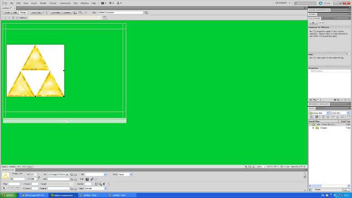Switch to the AP Elements tab
Image resolution: width=352 pixels, height=198 pixels.
coord(329,18)
